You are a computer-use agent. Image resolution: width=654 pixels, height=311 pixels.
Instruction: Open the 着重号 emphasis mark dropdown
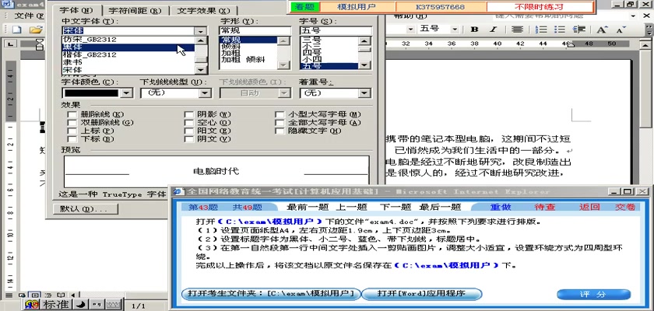point(365,93)
